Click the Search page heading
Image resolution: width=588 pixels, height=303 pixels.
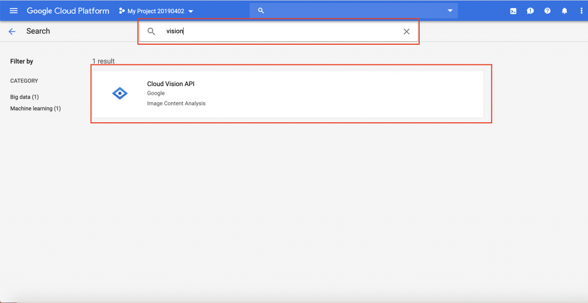pyautogui.click(x=38, y=31)
